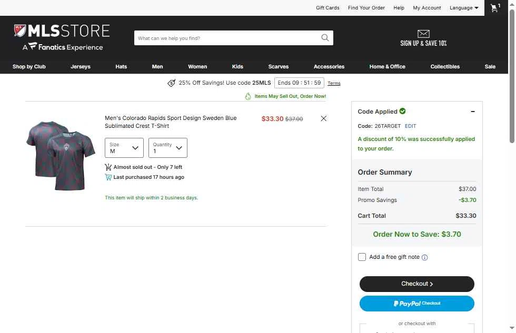Click the Item Total $37.00 value
This screenshot has width=516, height=333.
pyautogui.click(x=468, y=189)
